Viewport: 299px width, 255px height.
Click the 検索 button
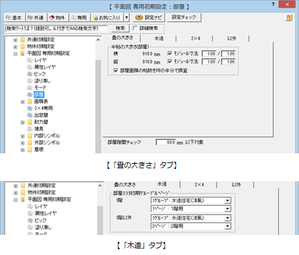120,28
